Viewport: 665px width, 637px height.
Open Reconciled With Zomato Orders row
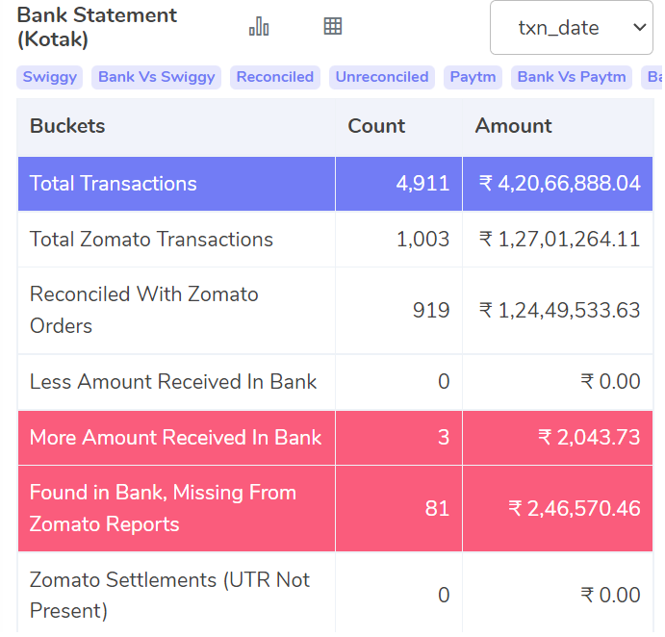pos(144,310)
